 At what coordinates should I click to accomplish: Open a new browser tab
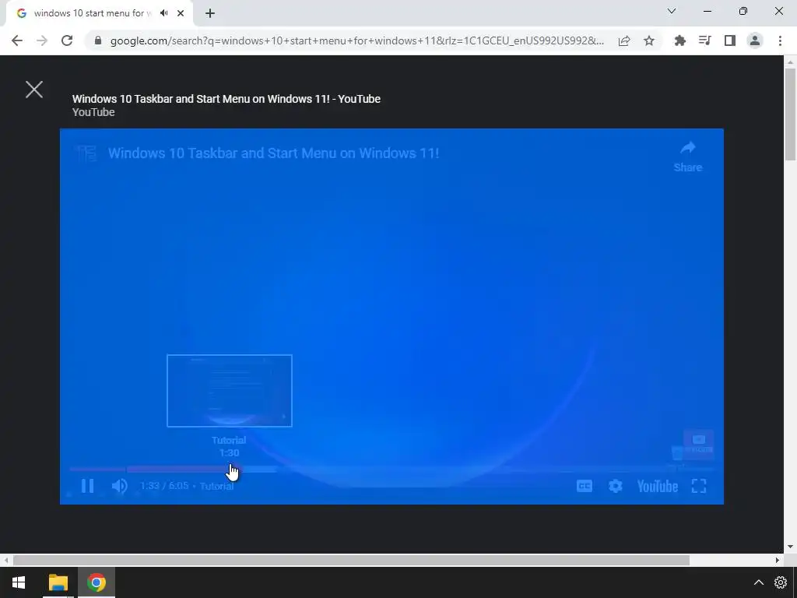(x=210, y=13)
